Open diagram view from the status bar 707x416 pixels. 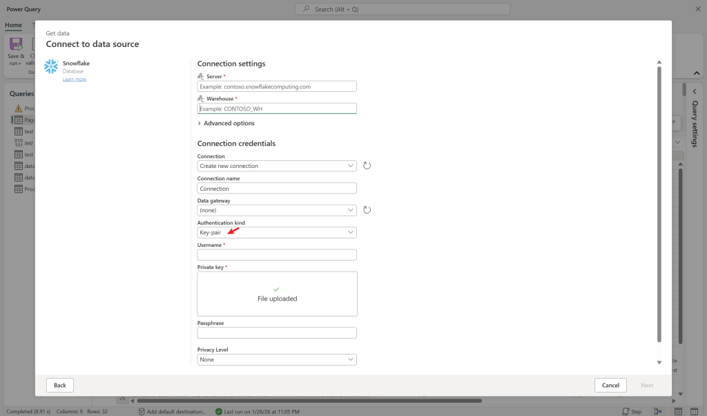(x=657, y=411)
